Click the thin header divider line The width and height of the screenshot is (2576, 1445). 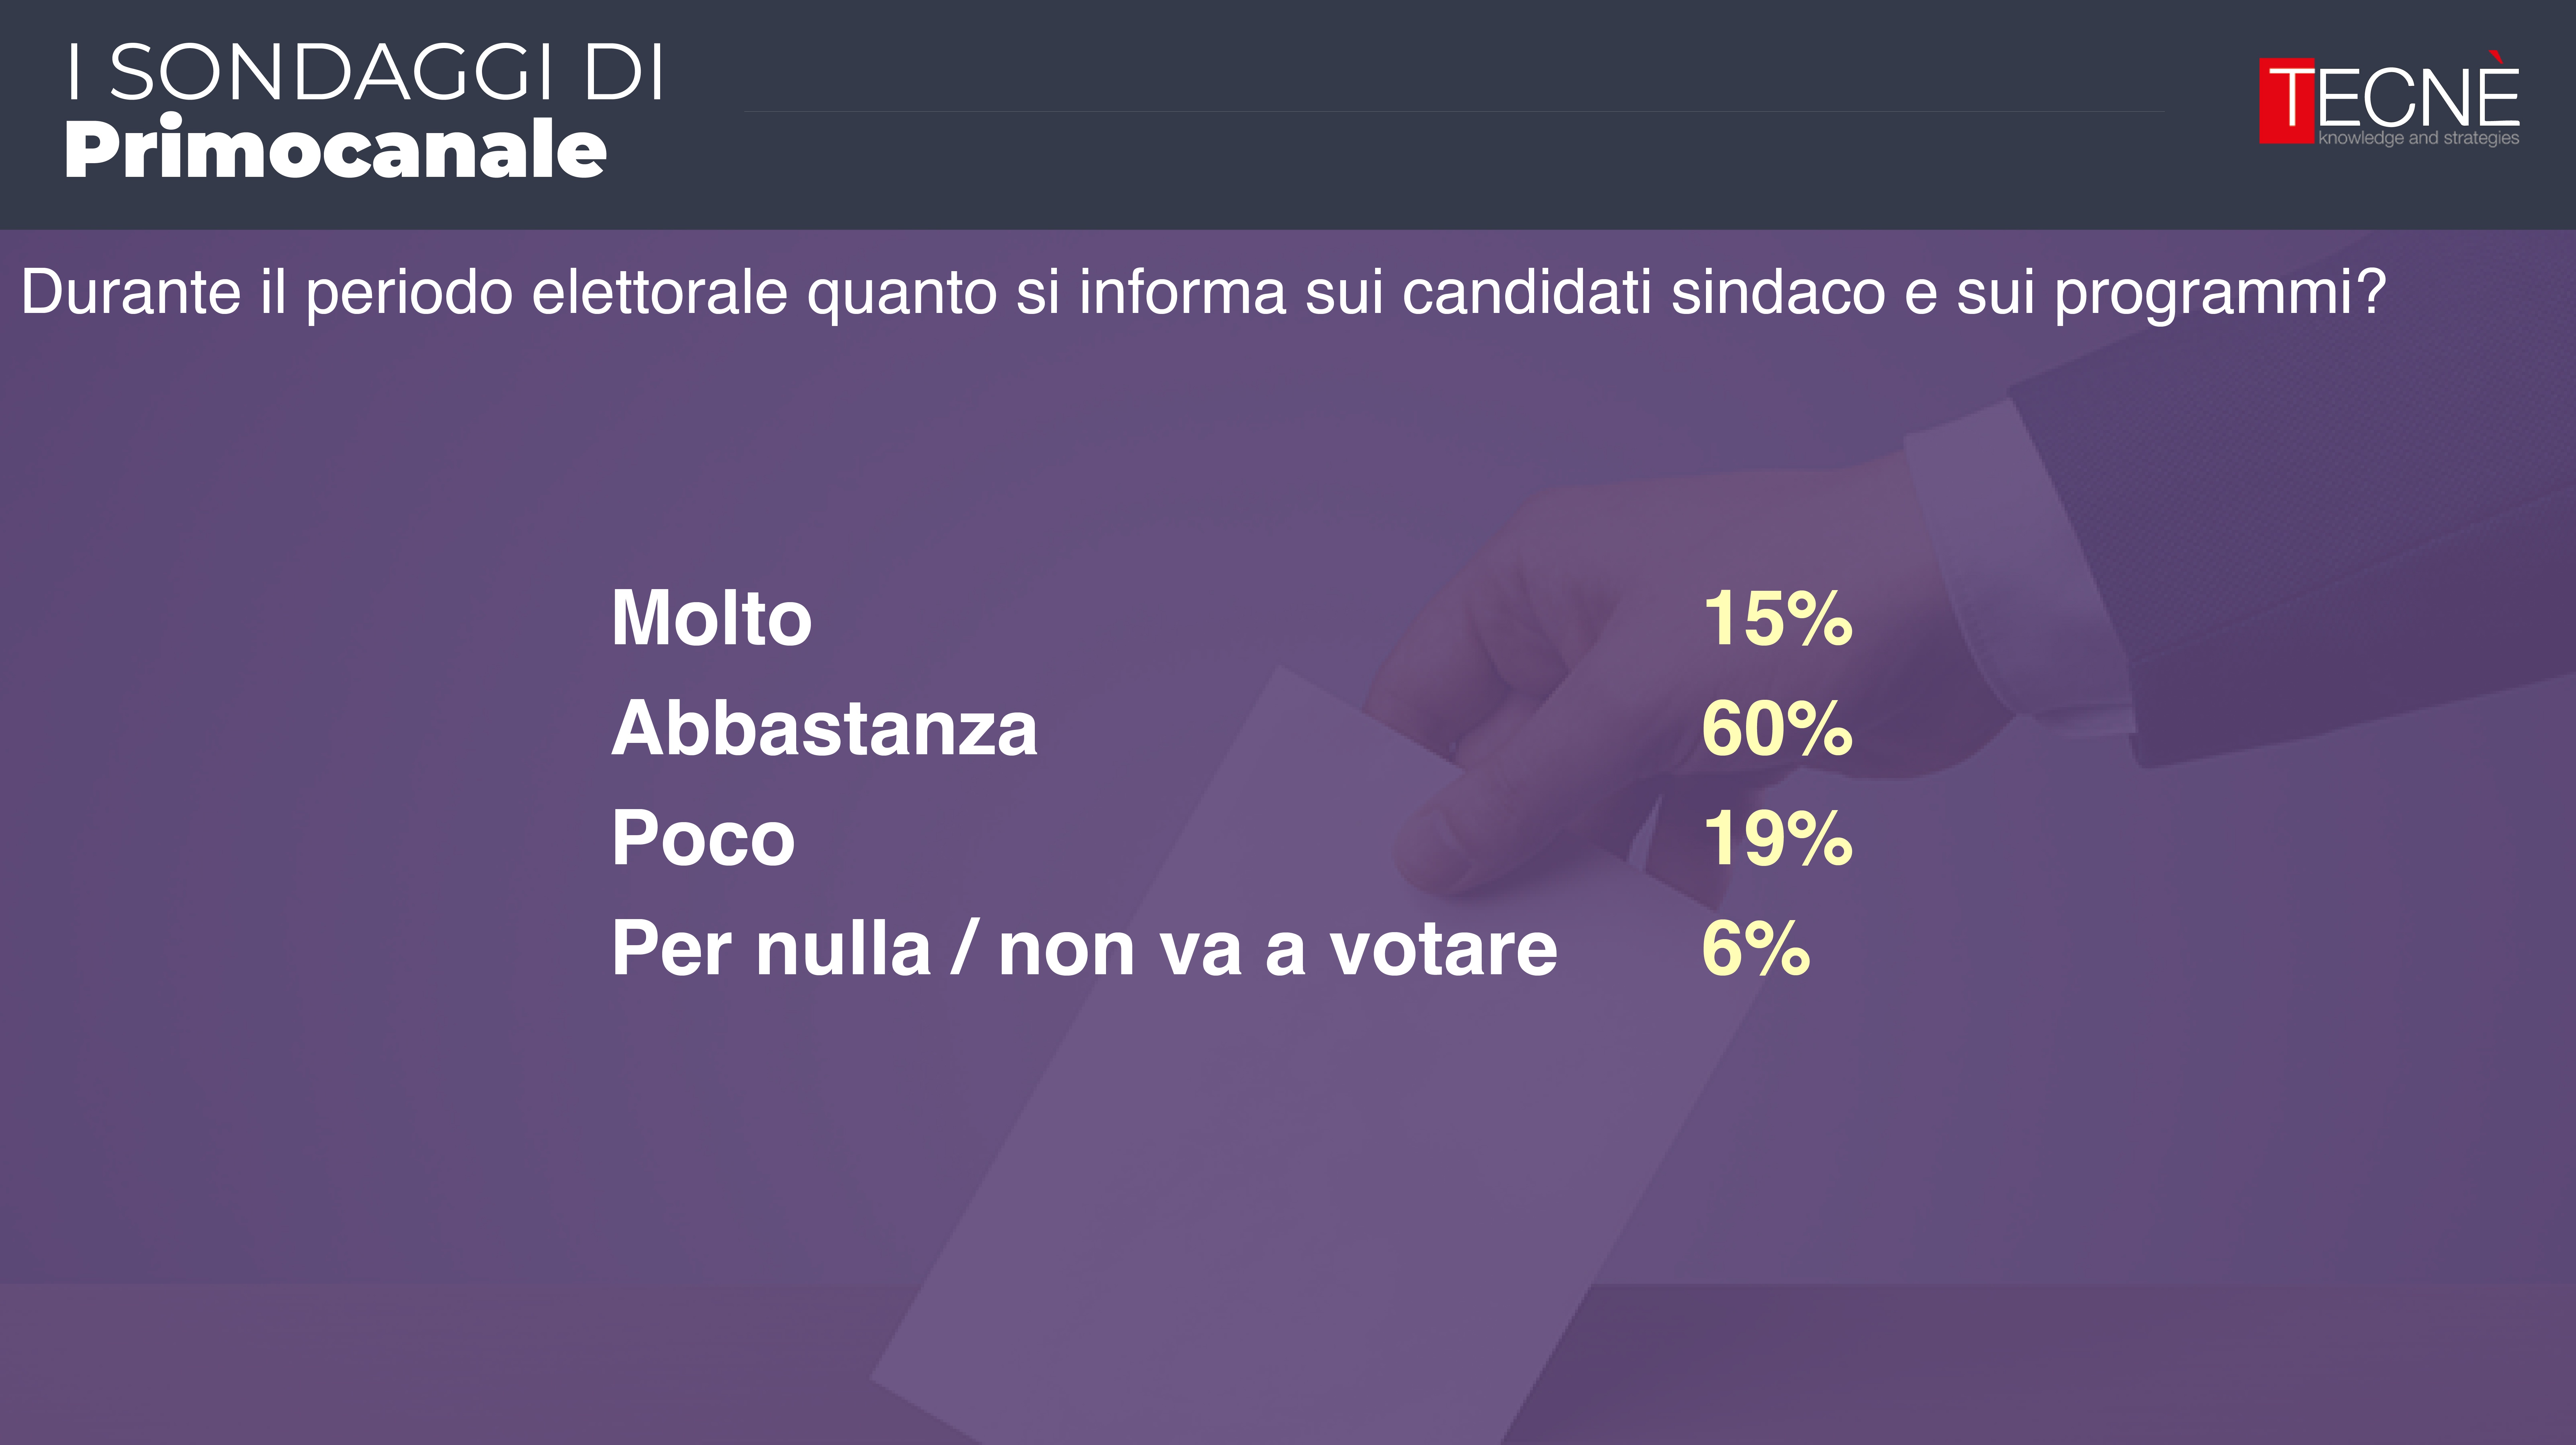(1450, 111)
